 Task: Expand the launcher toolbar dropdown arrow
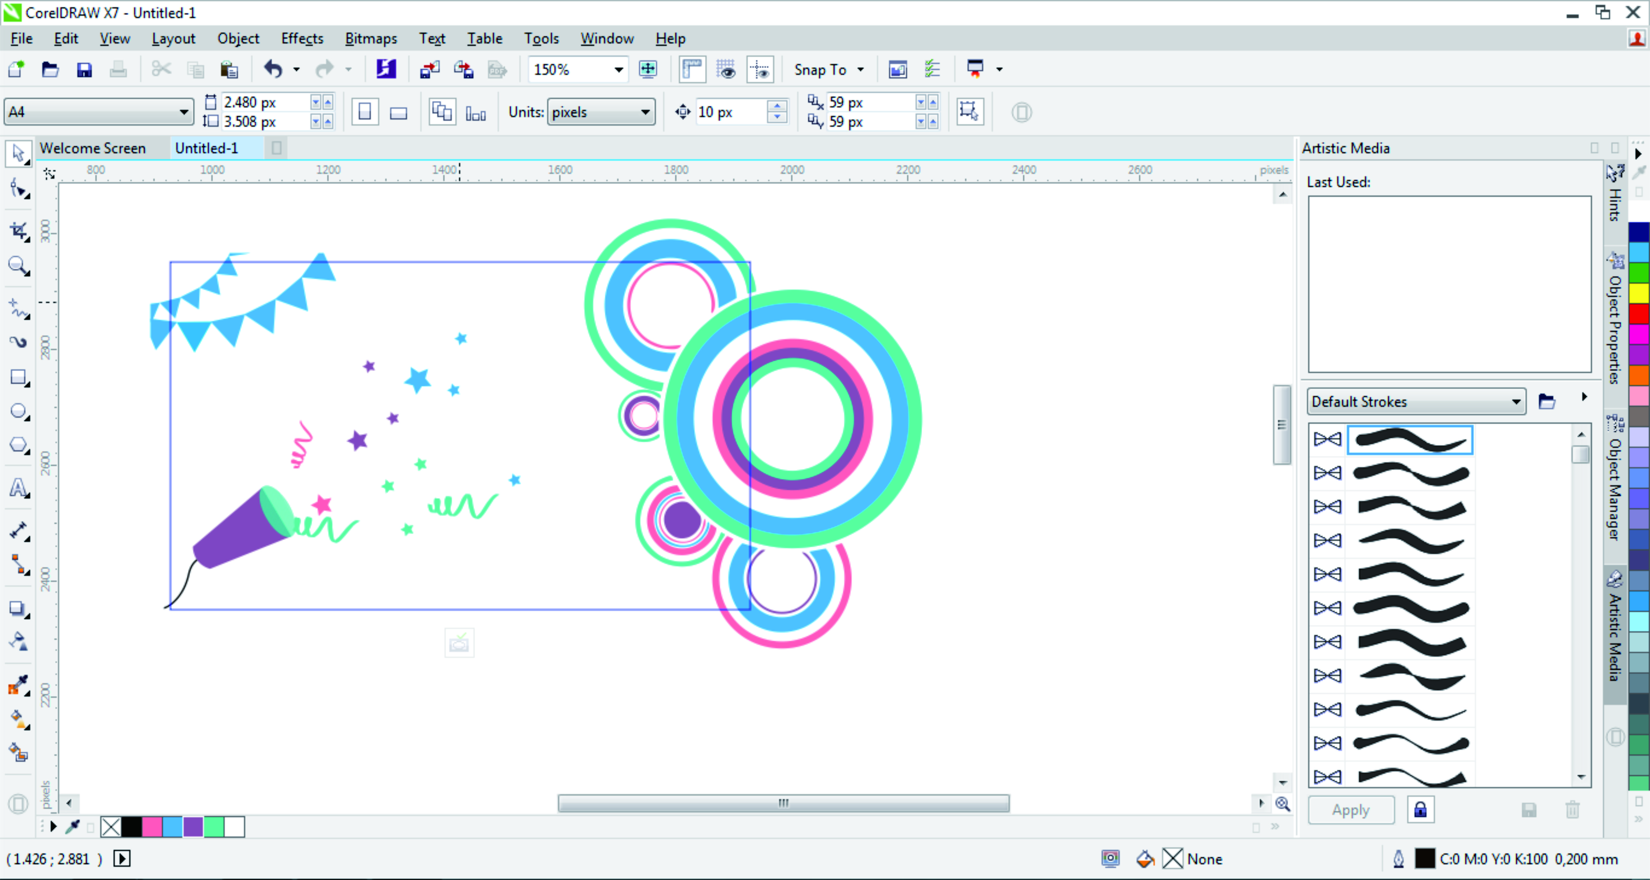pos(999,69)
